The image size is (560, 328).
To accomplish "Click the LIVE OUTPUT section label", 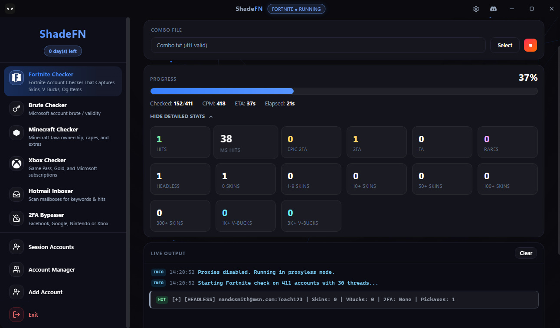I will [x=168, y=253].
